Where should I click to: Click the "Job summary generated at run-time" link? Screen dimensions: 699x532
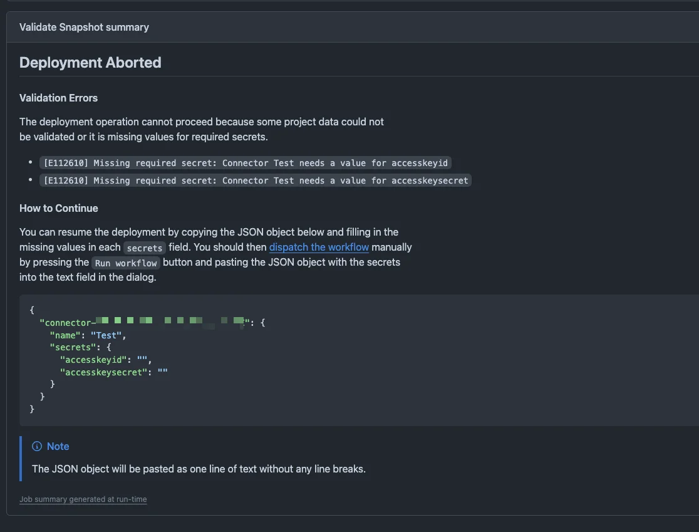pyautogui.click(x=83, y=499)
